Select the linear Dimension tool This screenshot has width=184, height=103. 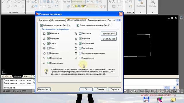point(119,1)
